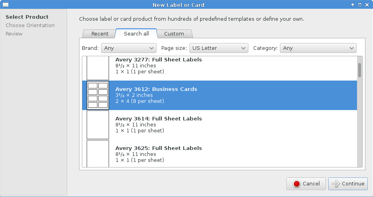Click the Avery 3612 business cards thumbnail
This screenshot has height=197, width=373.
[98, 95]
